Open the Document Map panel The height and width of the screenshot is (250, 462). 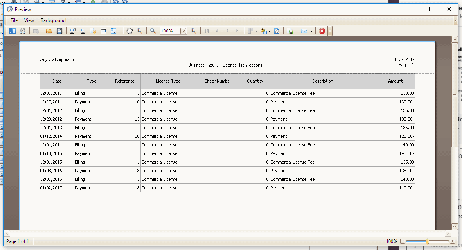12,31
